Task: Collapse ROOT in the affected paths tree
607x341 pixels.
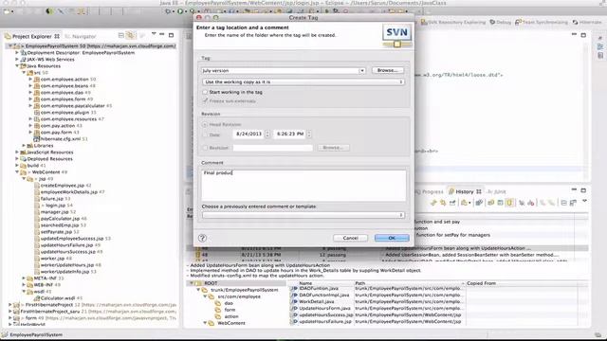Action: 192,283
